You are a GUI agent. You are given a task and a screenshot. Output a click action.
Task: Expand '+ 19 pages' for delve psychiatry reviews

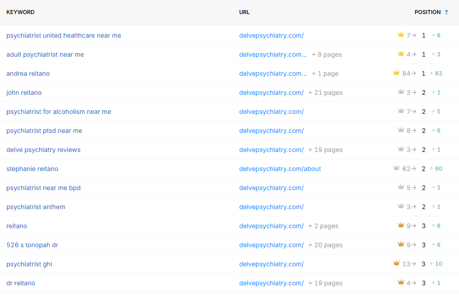(x=325, y=150)
